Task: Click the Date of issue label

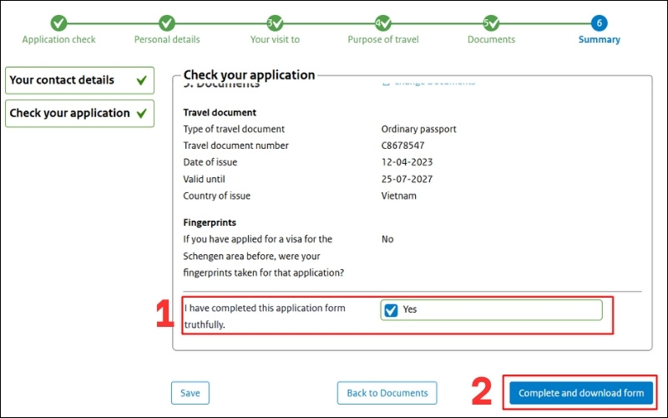Action: click(x=210, y=162)
